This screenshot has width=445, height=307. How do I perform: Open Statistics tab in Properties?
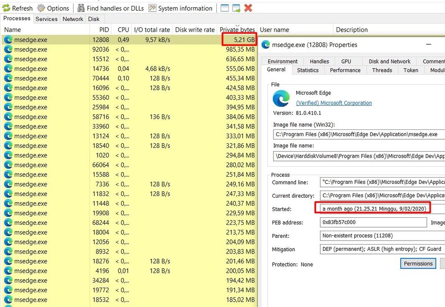coord(308,70)
